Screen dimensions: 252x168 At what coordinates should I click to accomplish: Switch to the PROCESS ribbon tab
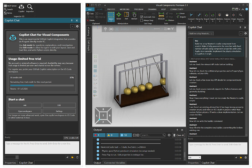pyautogui.click(x=111, y=9)
